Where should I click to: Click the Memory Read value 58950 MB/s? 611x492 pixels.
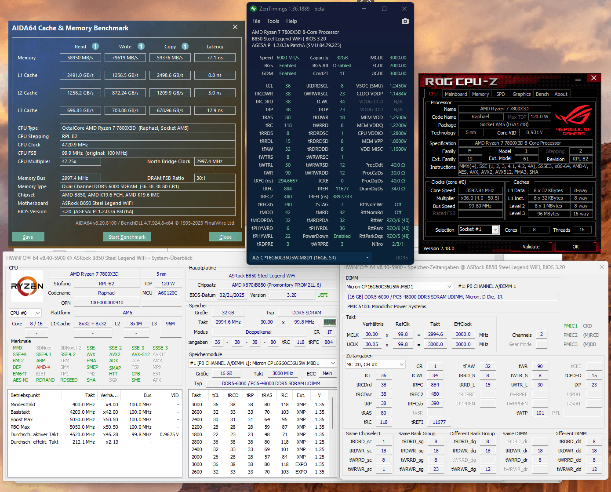click(x=80, y=58)
